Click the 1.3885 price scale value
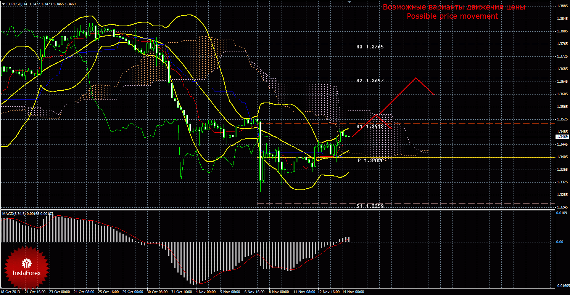Viewport: 570px width, 295px height. point(562,6)
